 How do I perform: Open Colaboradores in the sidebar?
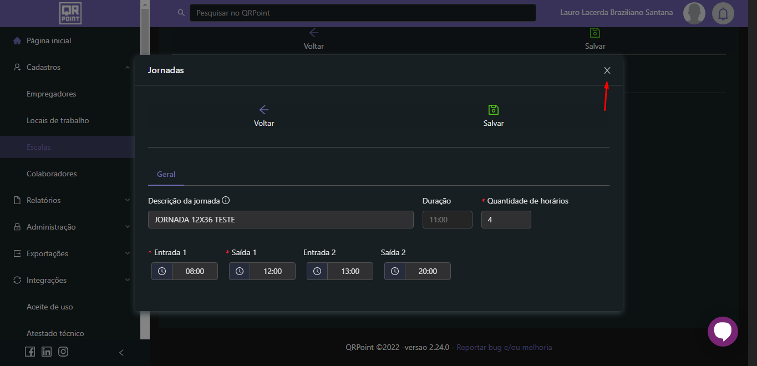point(52,174)
